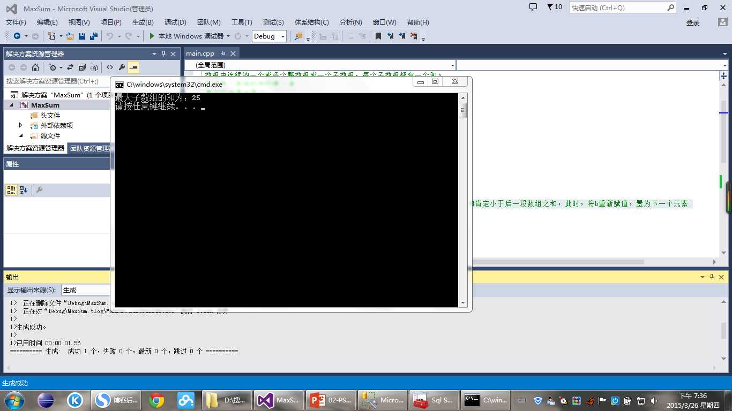Click the View Code icon in Solution Explorer

pyautogui.click(x=110, y=67)
